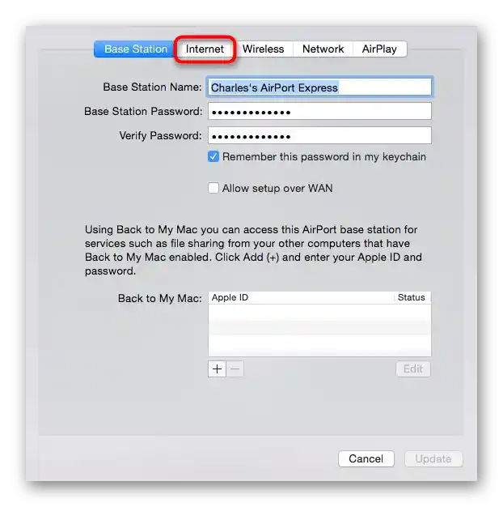Image resolution: width=503 pixels, height=507 pixels.
Task: Click the Update button
Action: 433,459
